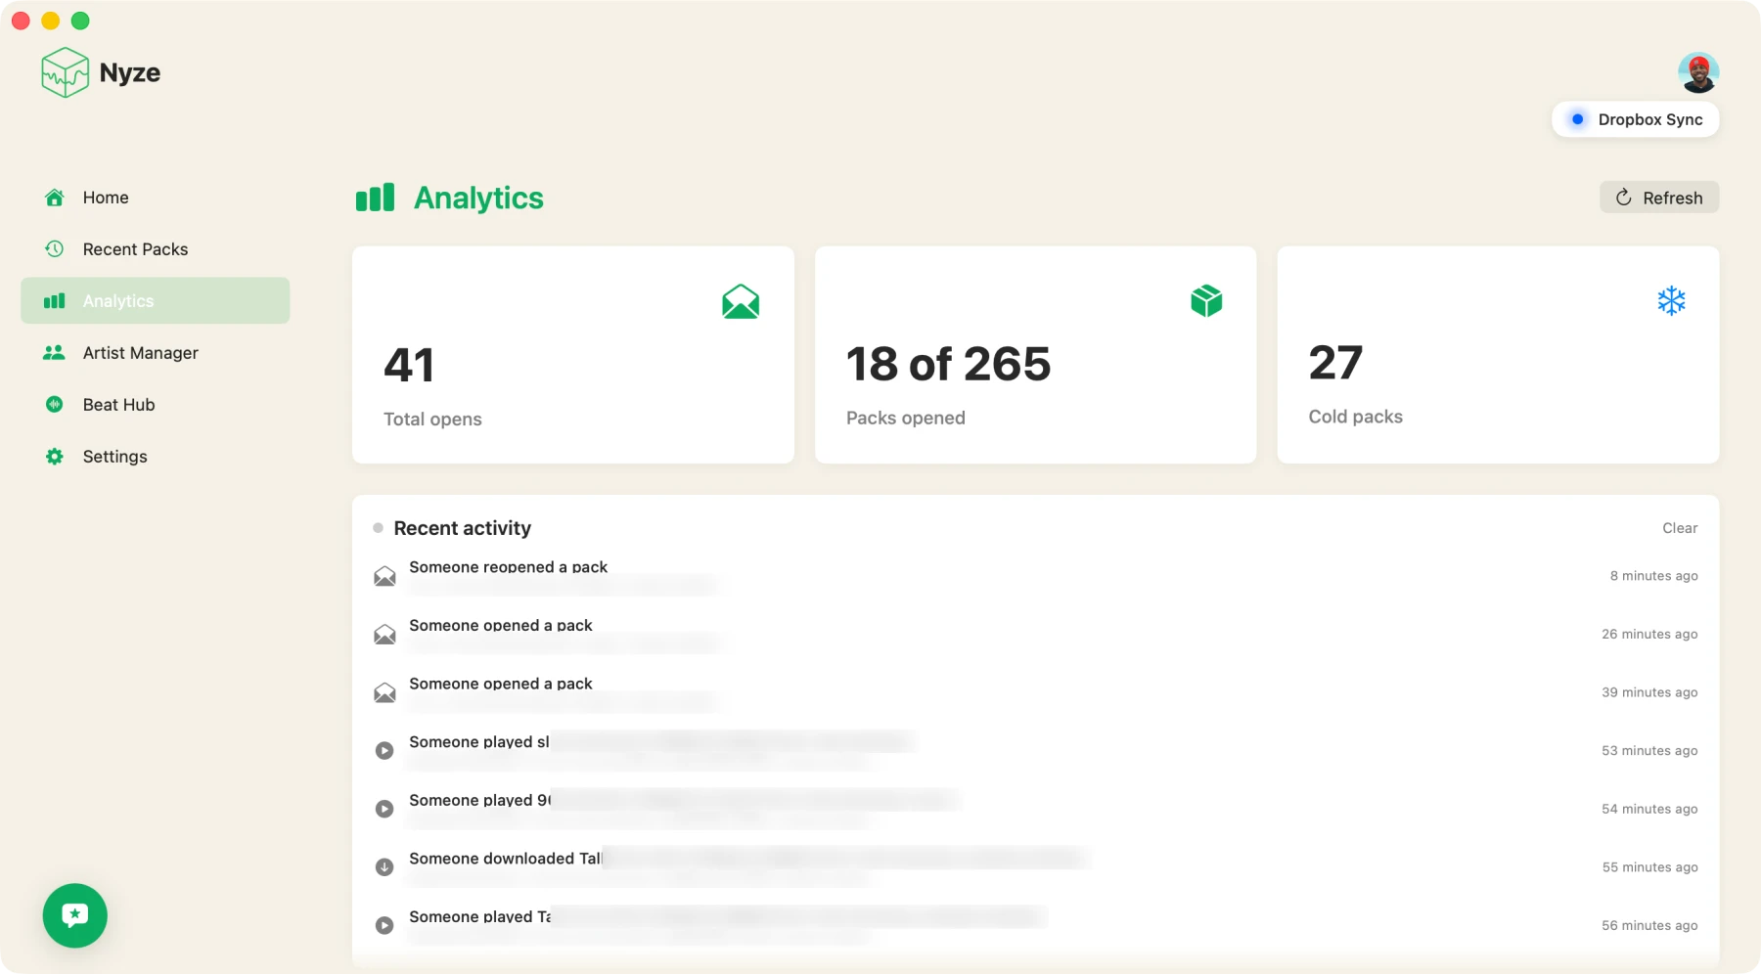1761x974 pixels.
Task: Click the green box icon on Packs opened card
Action: (1206, 301)
